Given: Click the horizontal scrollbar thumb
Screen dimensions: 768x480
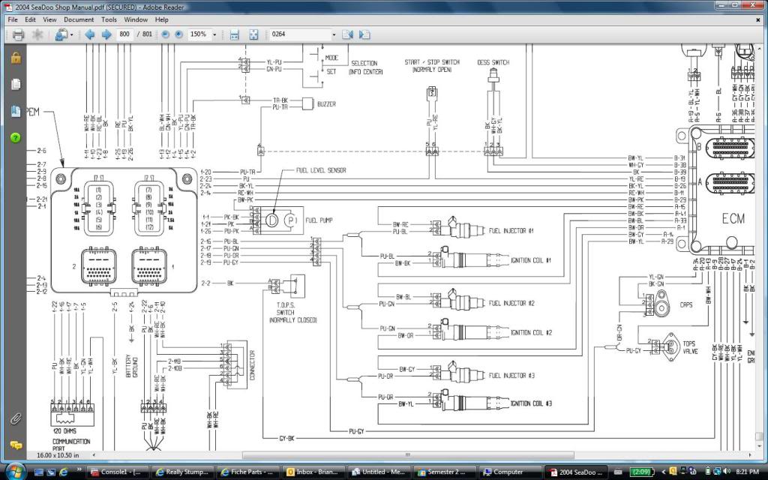Looking at the screenshot, I should pyautogui.click(x=407, y=455).
